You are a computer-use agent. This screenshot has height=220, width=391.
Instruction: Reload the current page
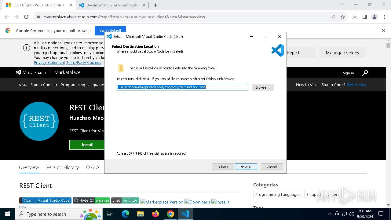(x=26, y=17)
